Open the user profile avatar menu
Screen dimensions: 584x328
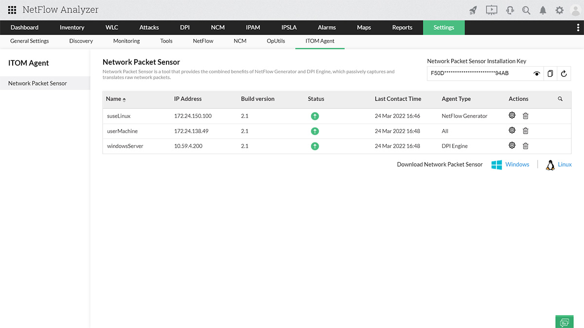click(575, 10)
